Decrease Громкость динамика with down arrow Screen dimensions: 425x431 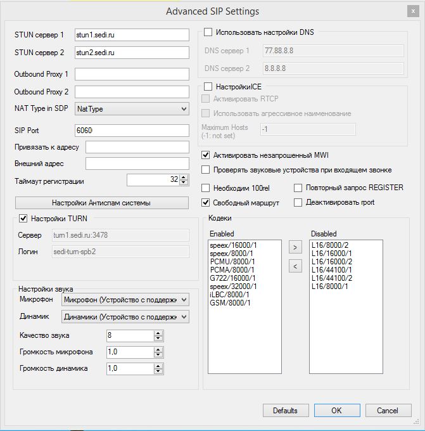coord(158,371)
